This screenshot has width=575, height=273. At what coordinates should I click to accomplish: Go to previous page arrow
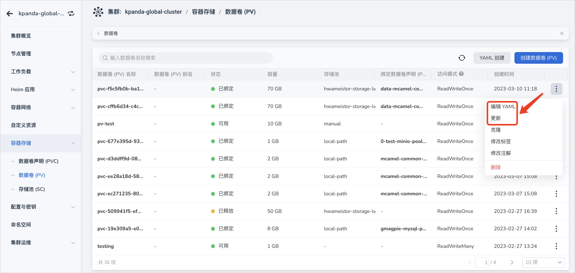[x=470, y=262]
